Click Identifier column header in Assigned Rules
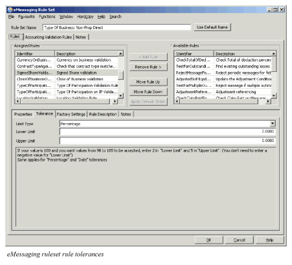 (x=35, y=54)
